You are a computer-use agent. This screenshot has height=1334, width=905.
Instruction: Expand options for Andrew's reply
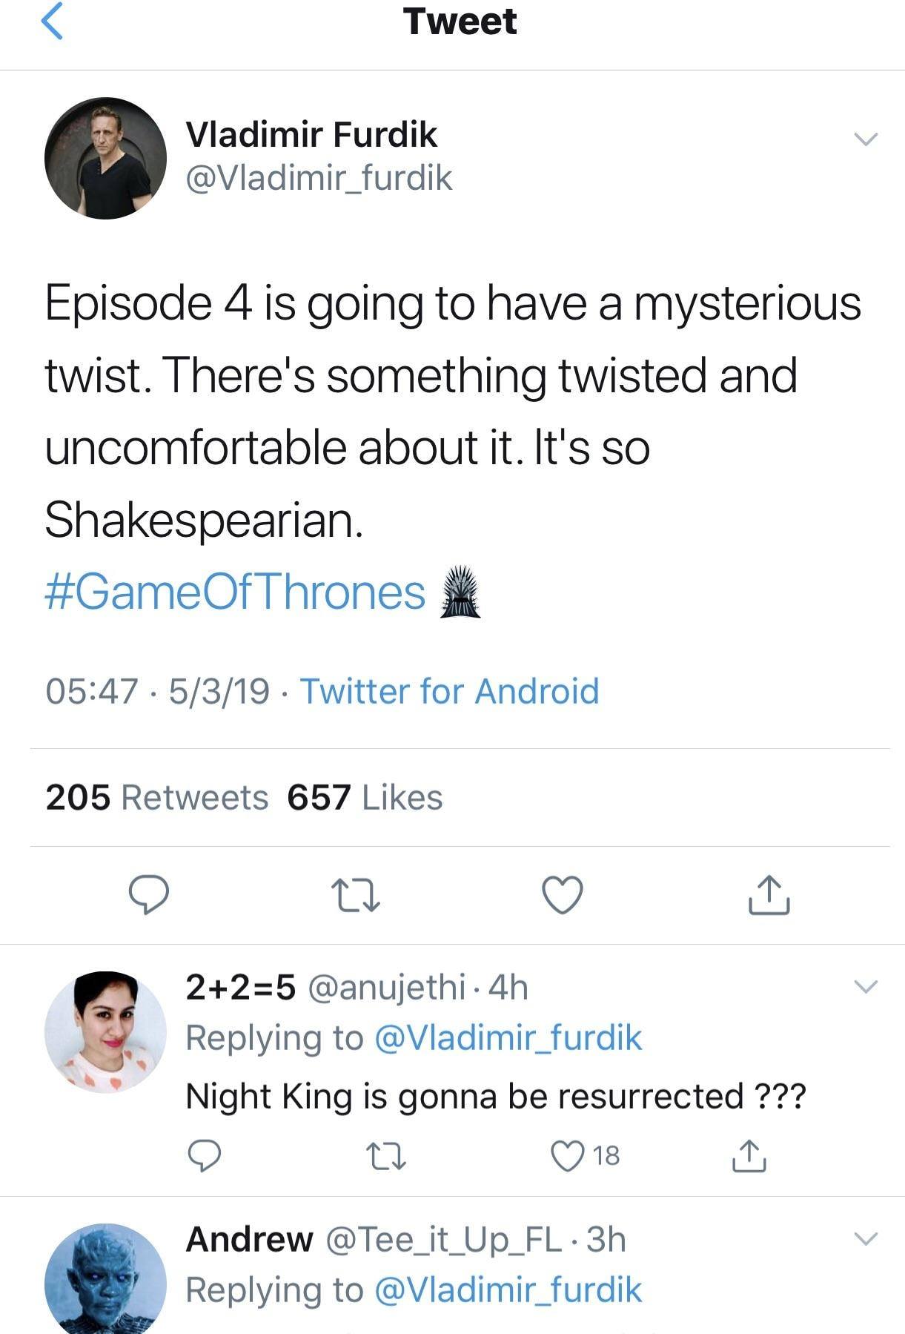865,1238
